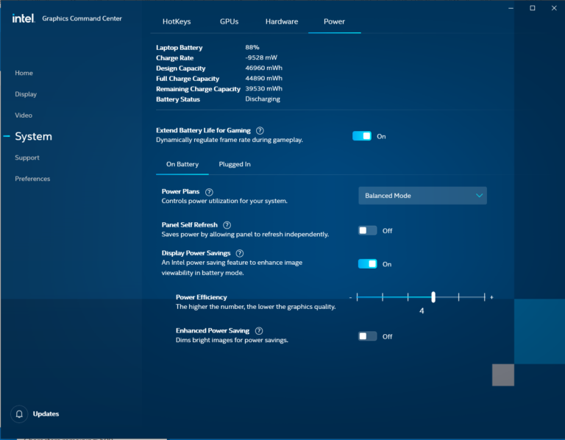Open Preferences in the left navigation
This screenshot has height=440, width=565.
coord(32,179)
